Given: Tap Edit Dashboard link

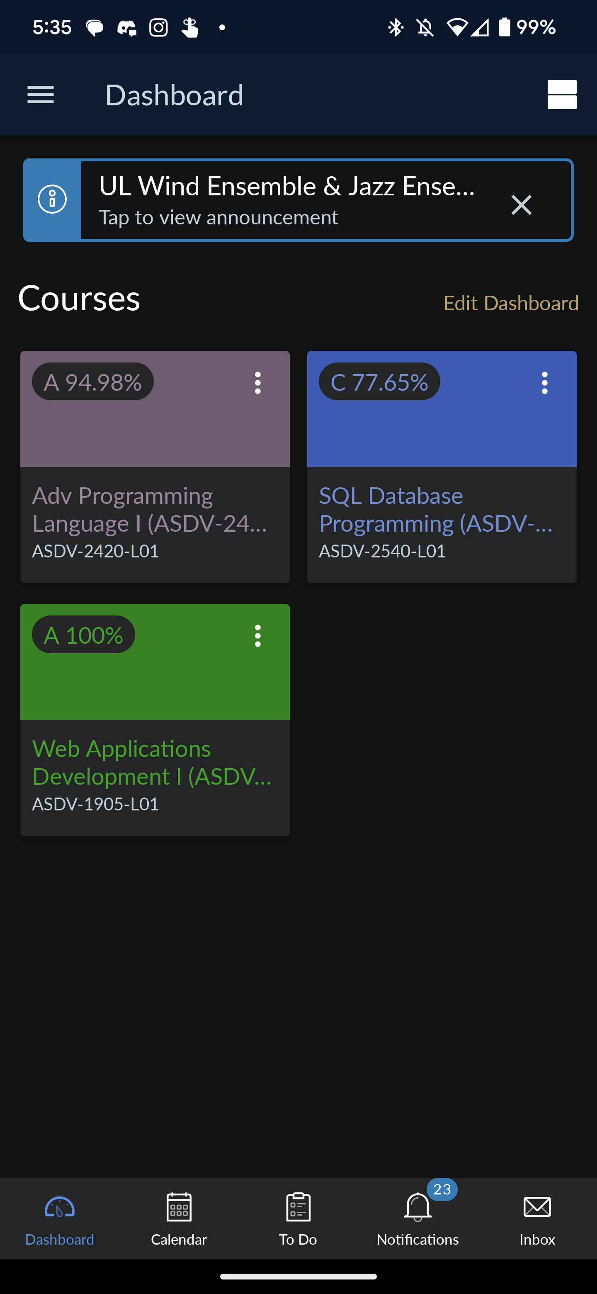Looking at the screenshot, I should [x=511, y=303].
